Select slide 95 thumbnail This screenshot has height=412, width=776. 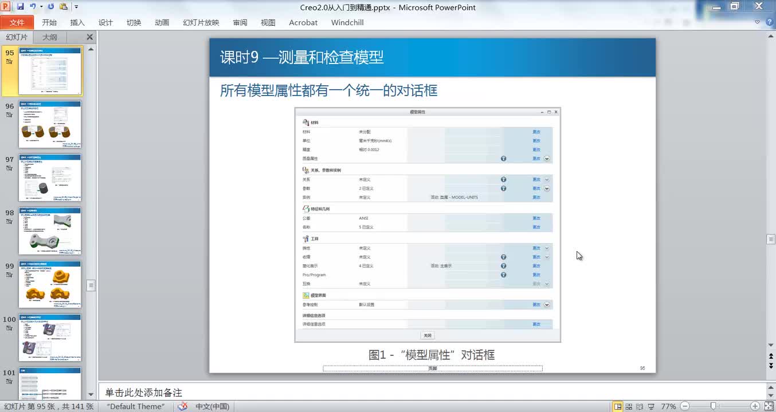coord(50,71)
